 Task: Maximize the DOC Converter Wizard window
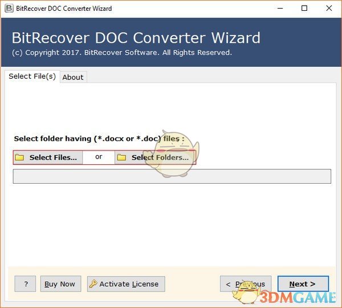click(304, 9)
